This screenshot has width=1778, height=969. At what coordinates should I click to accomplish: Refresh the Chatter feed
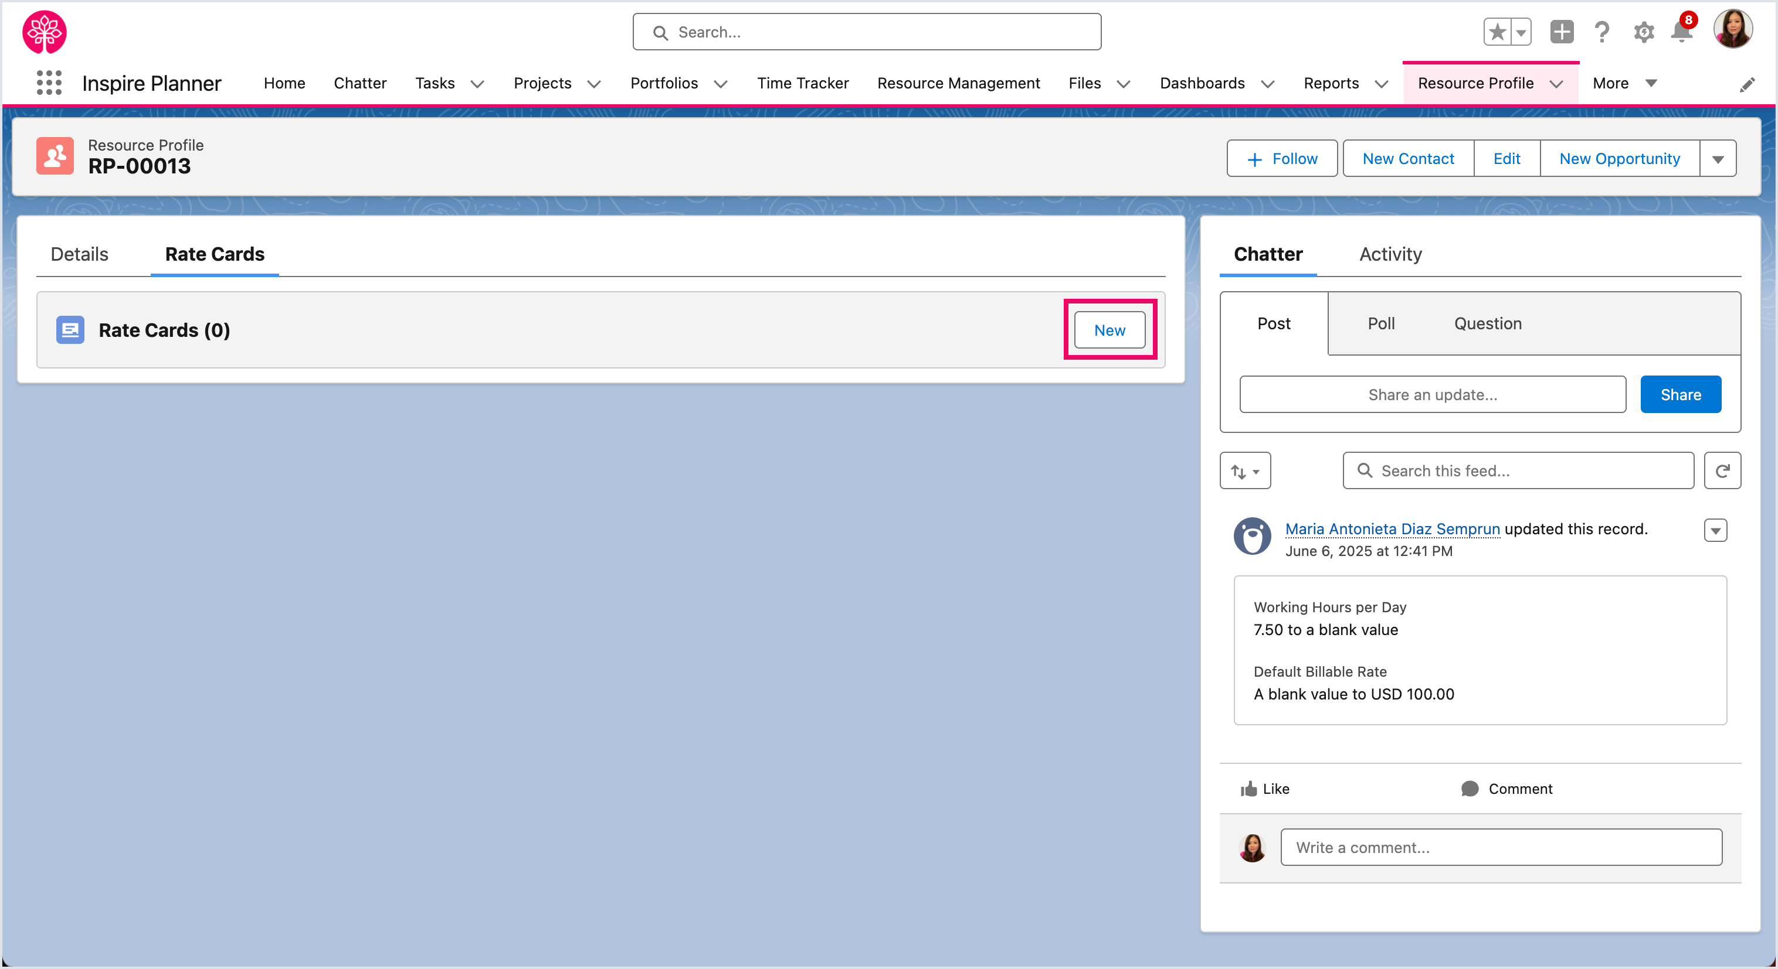[x=1723, y=471]
